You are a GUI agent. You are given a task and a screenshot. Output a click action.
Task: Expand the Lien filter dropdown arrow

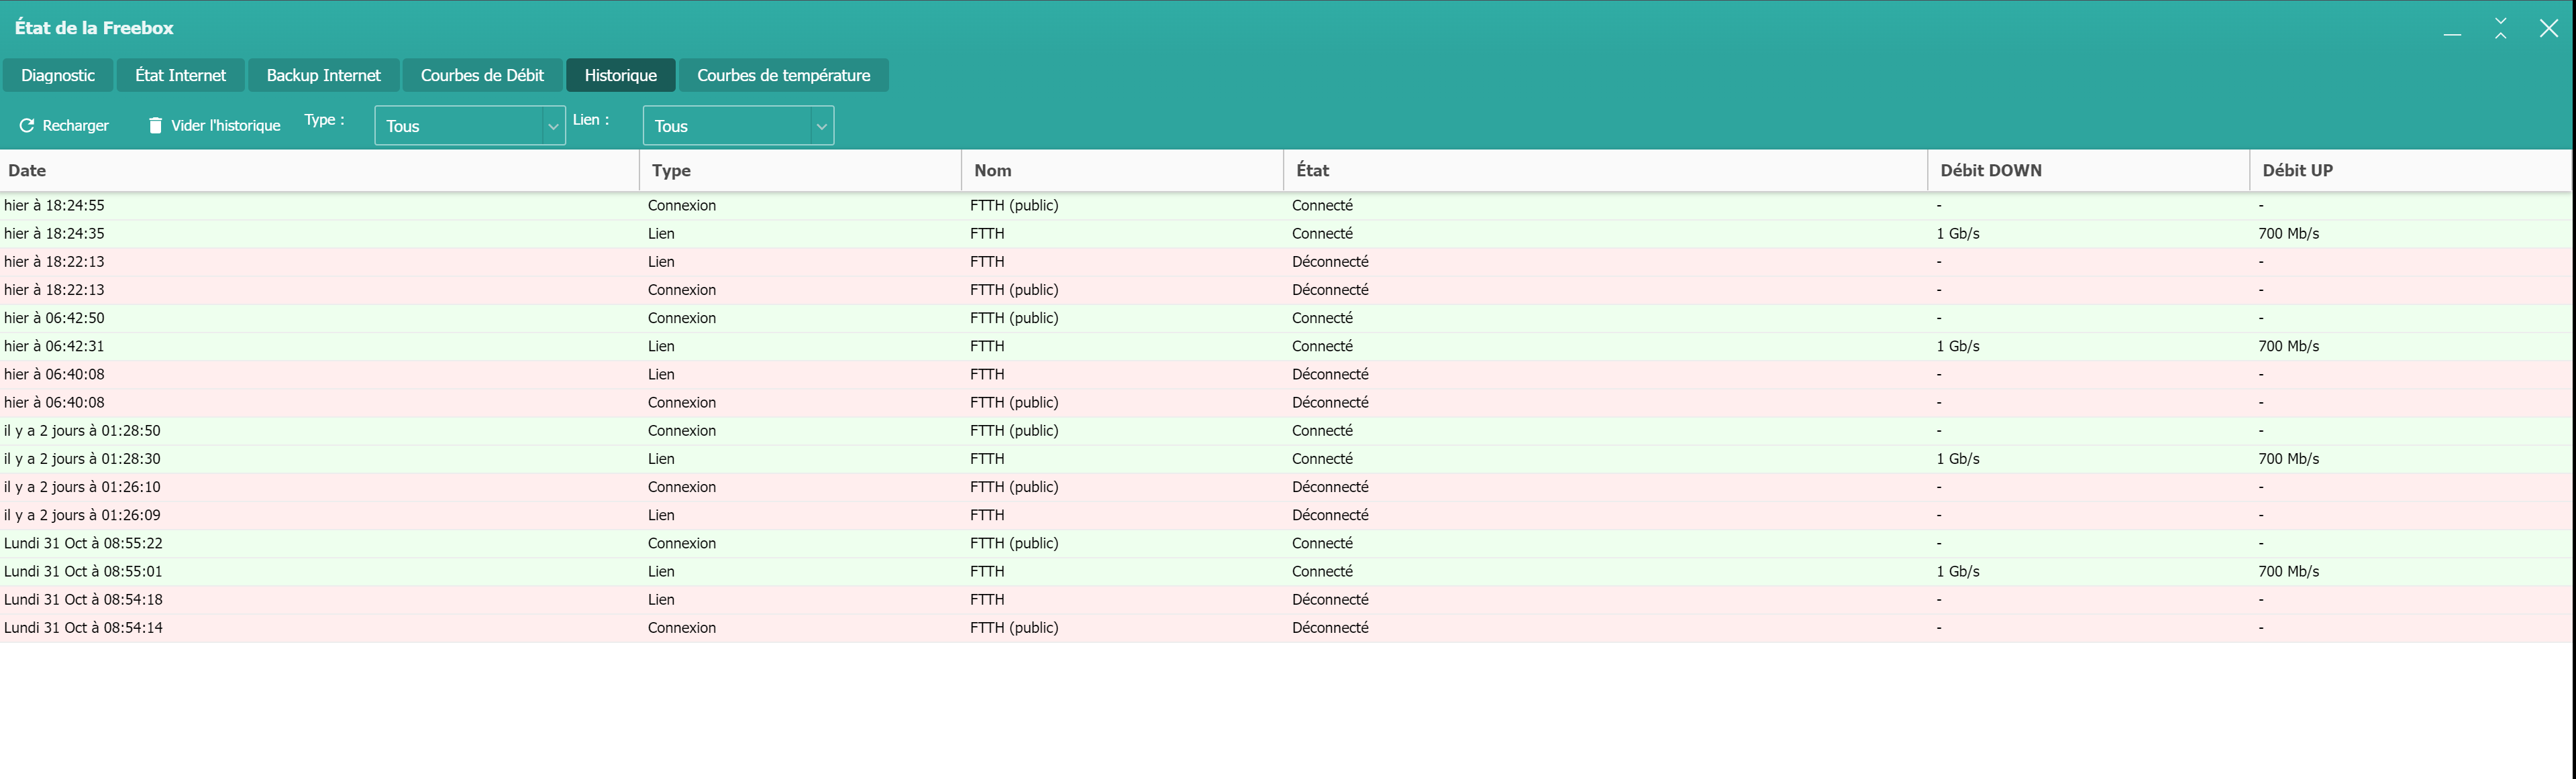[821, 126]
